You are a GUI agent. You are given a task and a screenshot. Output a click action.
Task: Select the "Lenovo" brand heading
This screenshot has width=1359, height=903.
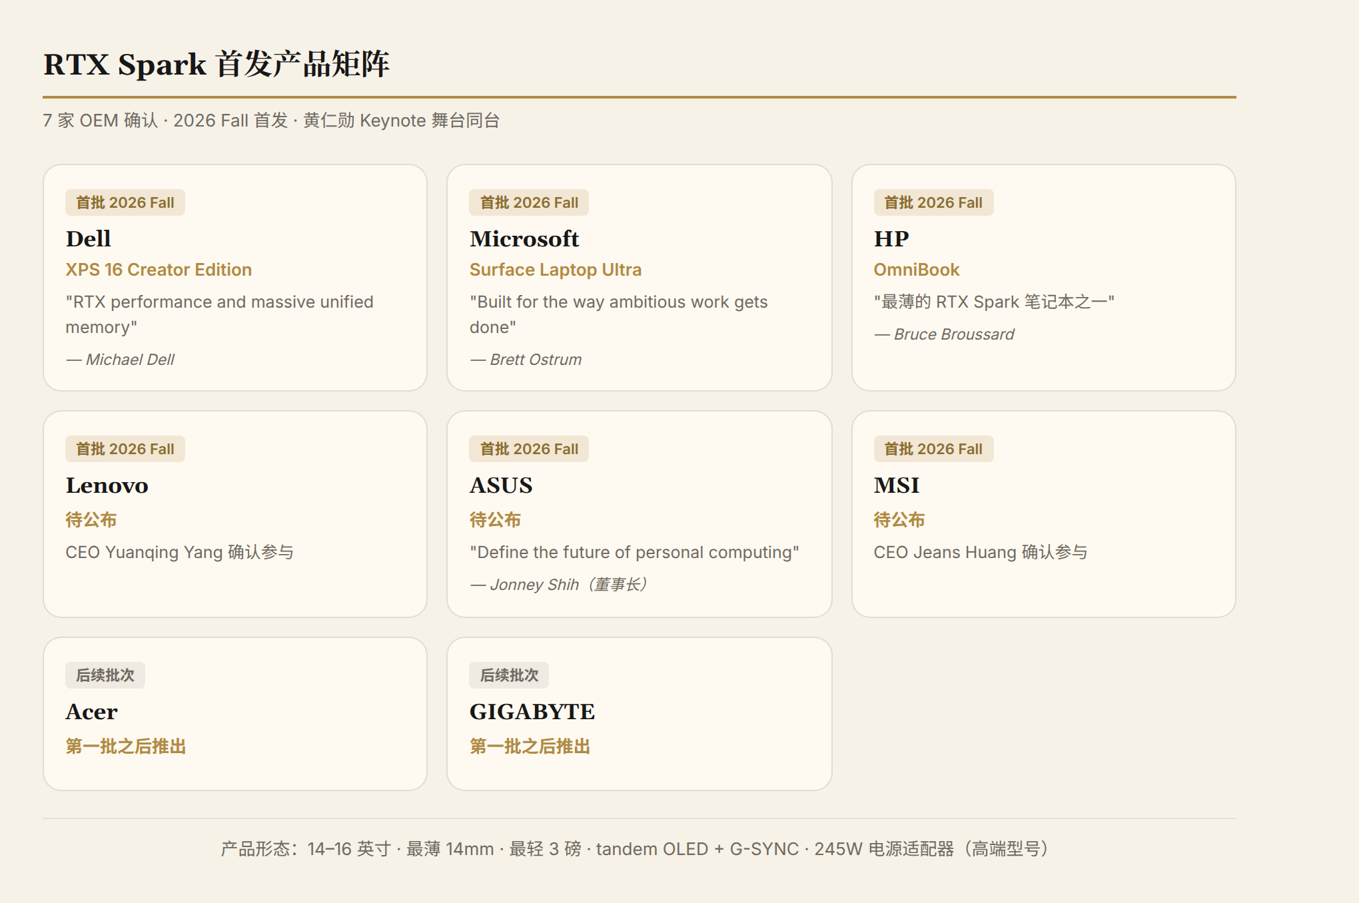point(107,485)
